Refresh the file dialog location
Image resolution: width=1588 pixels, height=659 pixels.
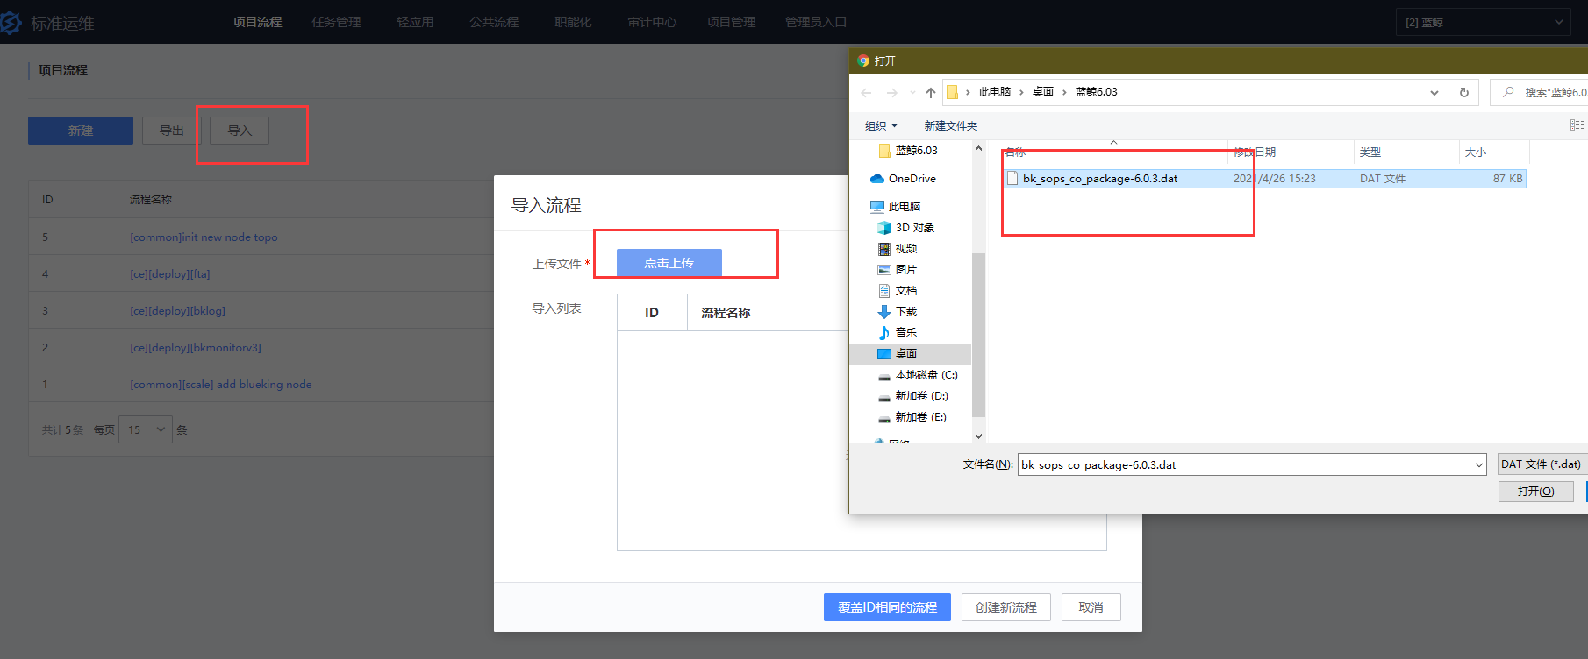(1464, 92)
